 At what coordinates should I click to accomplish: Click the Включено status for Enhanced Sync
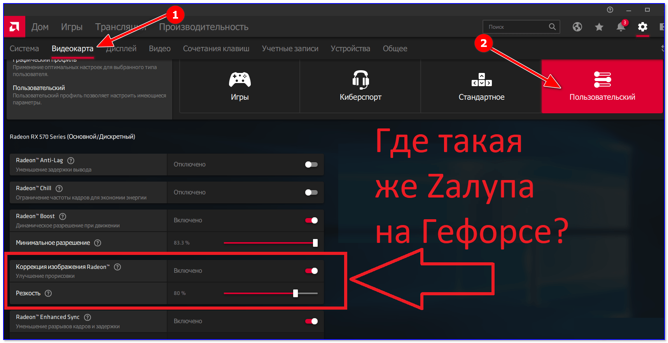[x=188, y=321]
